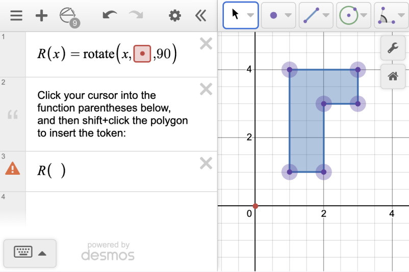Click into the R( ) function parentheses
The height and width of the screenshot is (272, 409).
(x=57, y=171)
